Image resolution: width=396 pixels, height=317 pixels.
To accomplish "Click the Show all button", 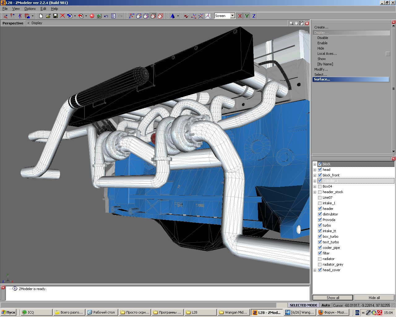I will 333,297.
